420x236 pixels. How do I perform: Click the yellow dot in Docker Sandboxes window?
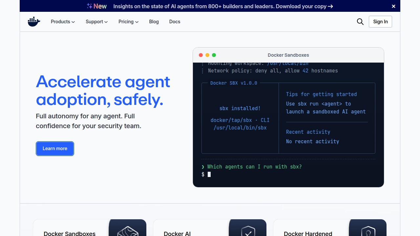207,55
